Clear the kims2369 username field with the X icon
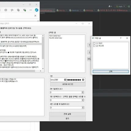 65,80
